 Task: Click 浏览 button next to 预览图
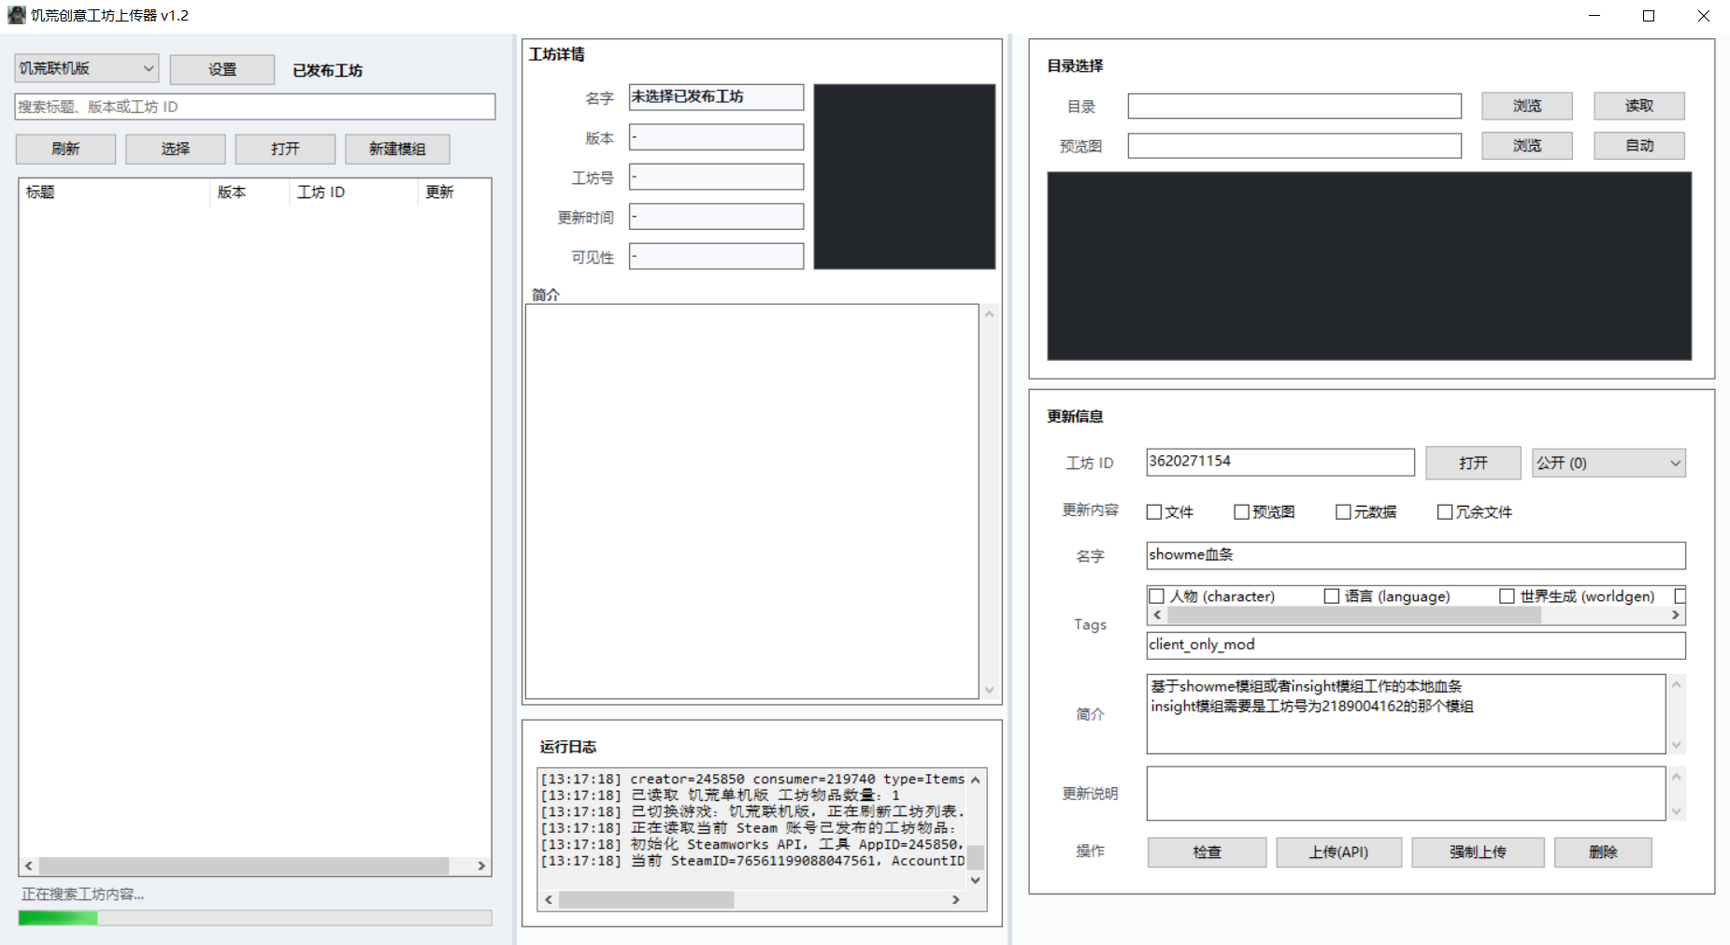pyautogui.click(x=1527, y=146)
